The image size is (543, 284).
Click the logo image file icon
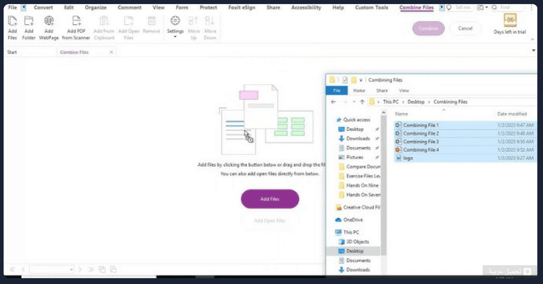pyautogui.click(x=398, y=158)
